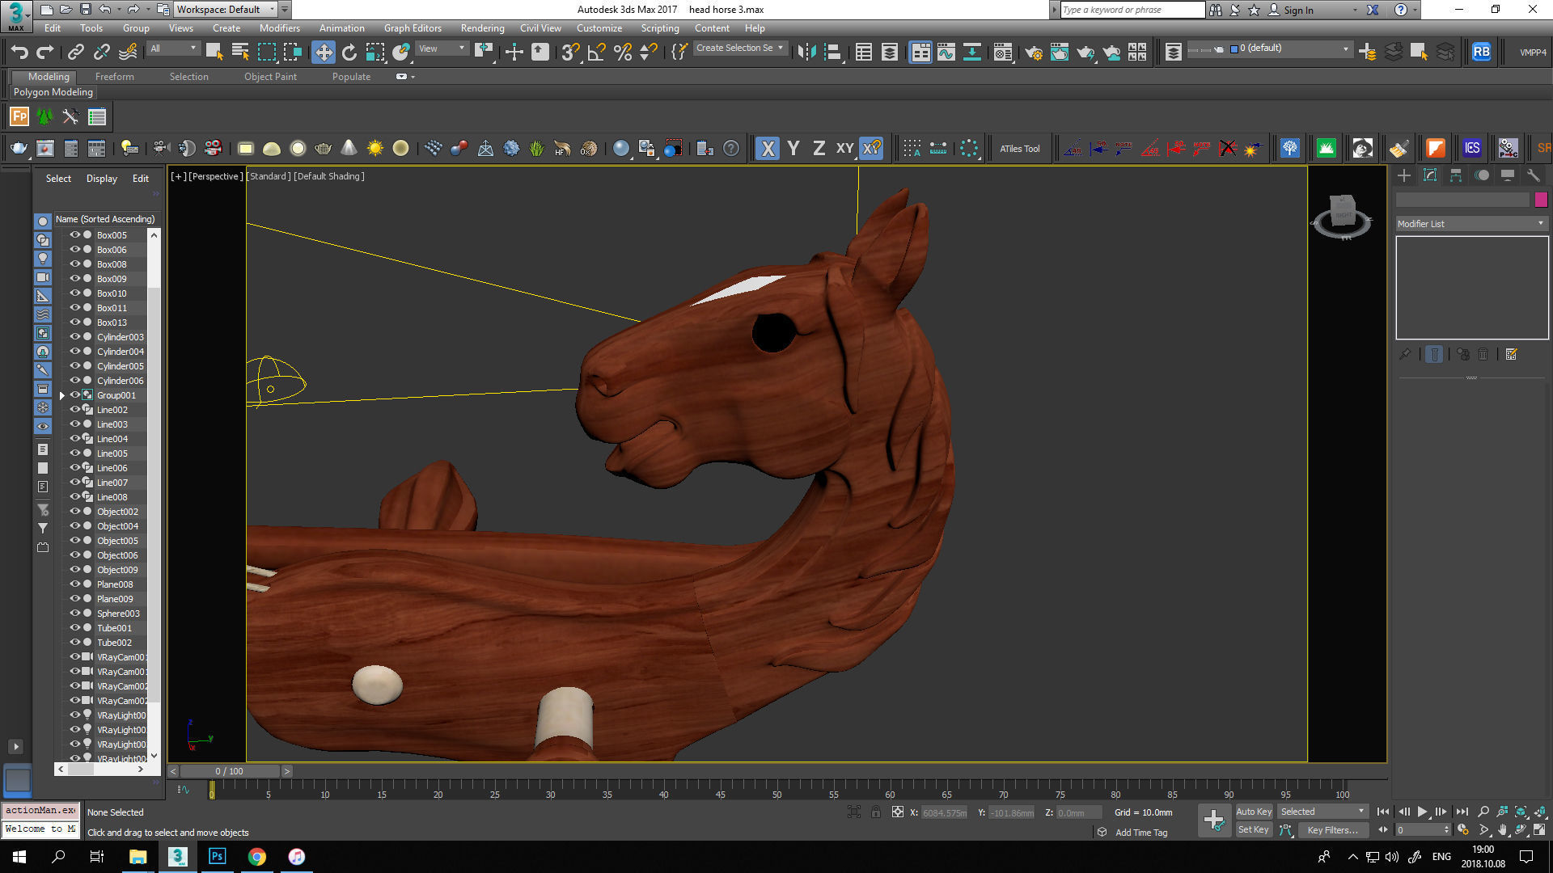Click the Rotate tool icon
The width and height of the screenshot is (1553, 873).
coord(349,53)
